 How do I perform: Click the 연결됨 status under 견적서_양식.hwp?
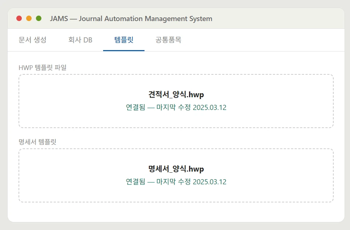(x=135, y=108)
